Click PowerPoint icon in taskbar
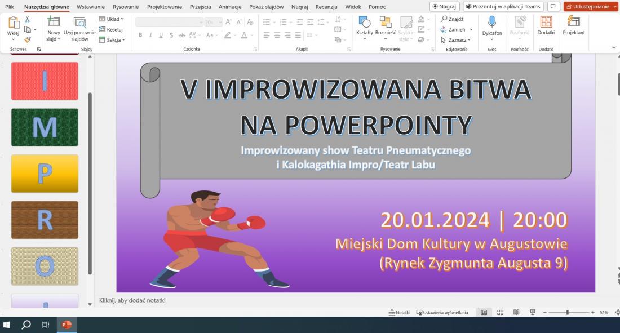Screen dimensions: 620x333 click(x=67, y=325)
